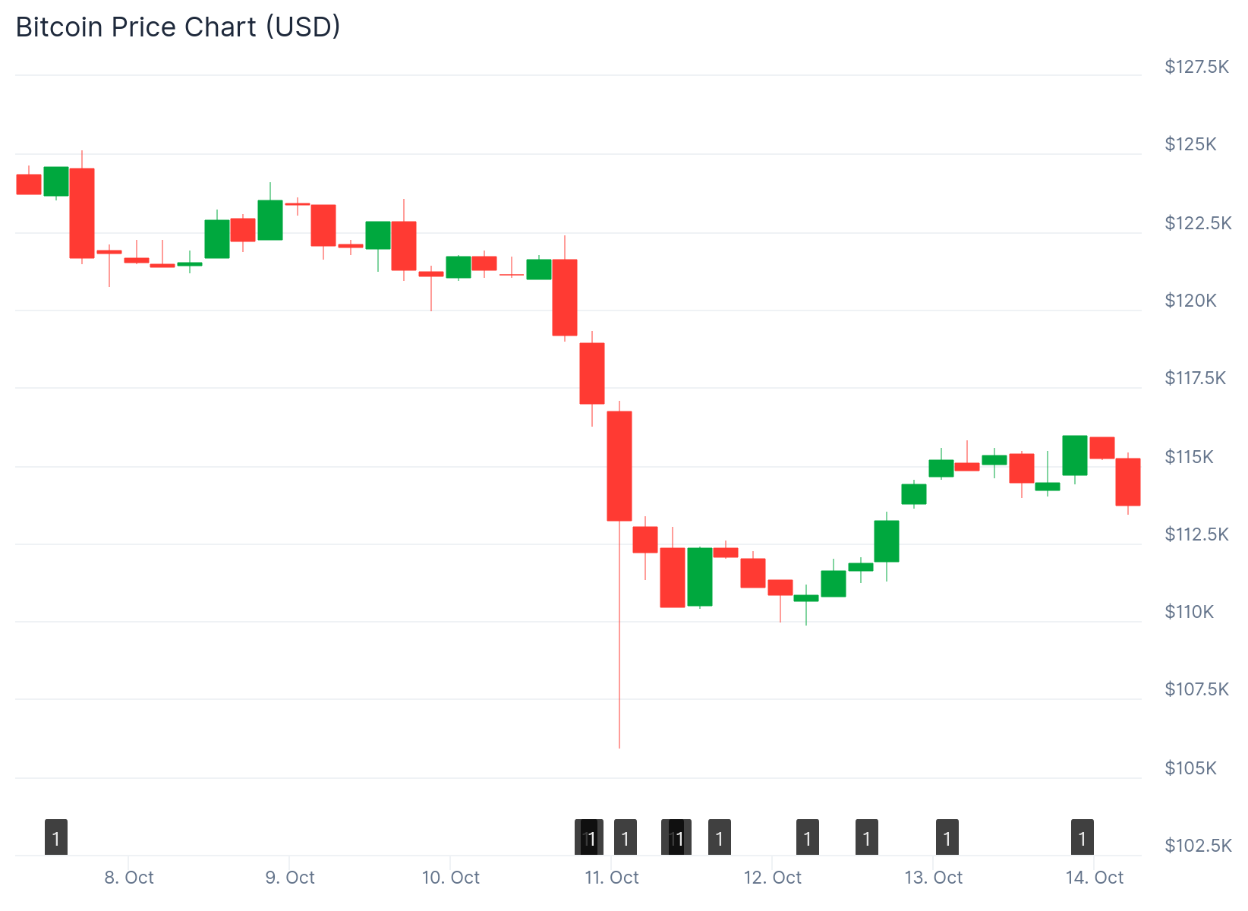This screenshot has height=911, width=1248.
Task: Click the red candle falling from $121.5K to $119K
Action: pos(565,297)
